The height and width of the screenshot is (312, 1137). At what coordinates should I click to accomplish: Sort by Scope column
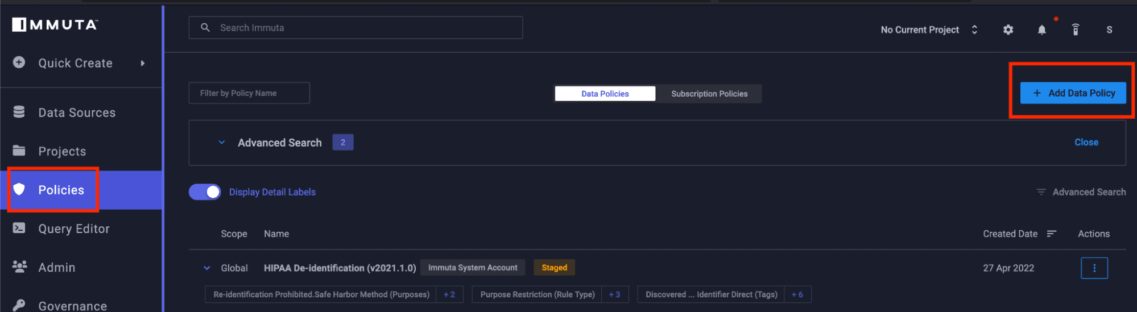point(234,234)
